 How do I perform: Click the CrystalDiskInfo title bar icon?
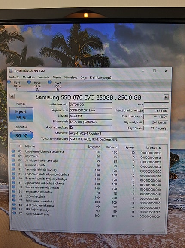coord(11,71)
